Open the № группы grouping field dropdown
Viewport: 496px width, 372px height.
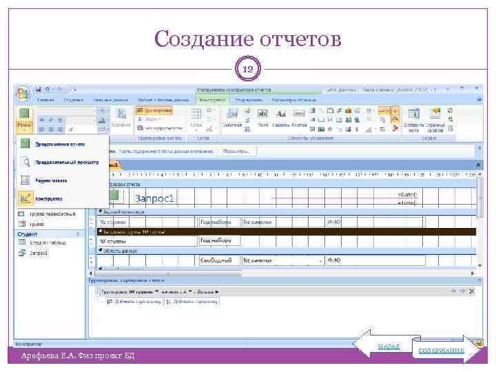[156, 291]
